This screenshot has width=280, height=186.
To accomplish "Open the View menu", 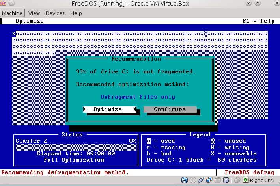I will 34,13.
